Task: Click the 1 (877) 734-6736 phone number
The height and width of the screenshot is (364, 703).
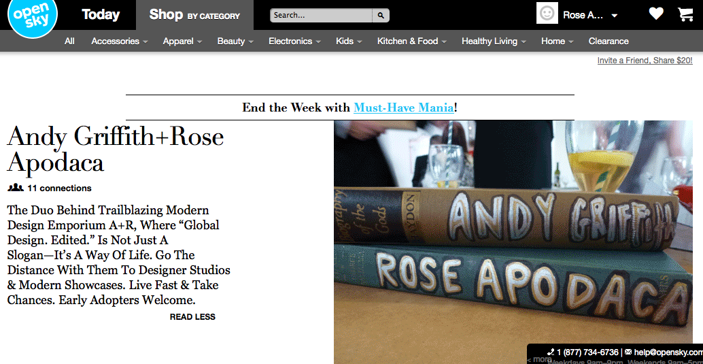Action: (x=588, y=352)
